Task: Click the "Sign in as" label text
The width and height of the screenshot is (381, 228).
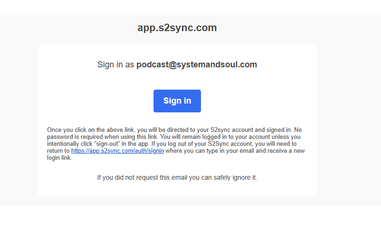Action: (x=116, y=65)
